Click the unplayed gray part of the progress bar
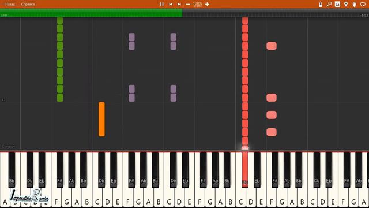369x208 pixels. point(276,13)
